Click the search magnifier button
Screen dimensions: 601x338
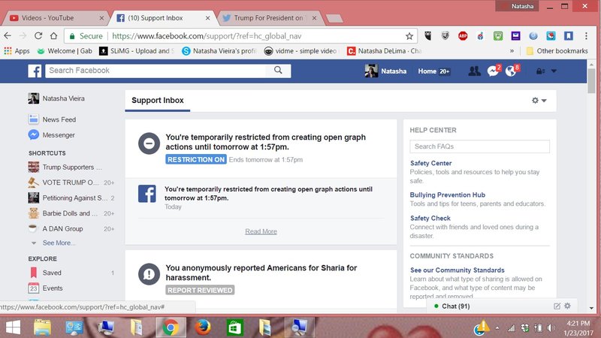pos(279,71)
